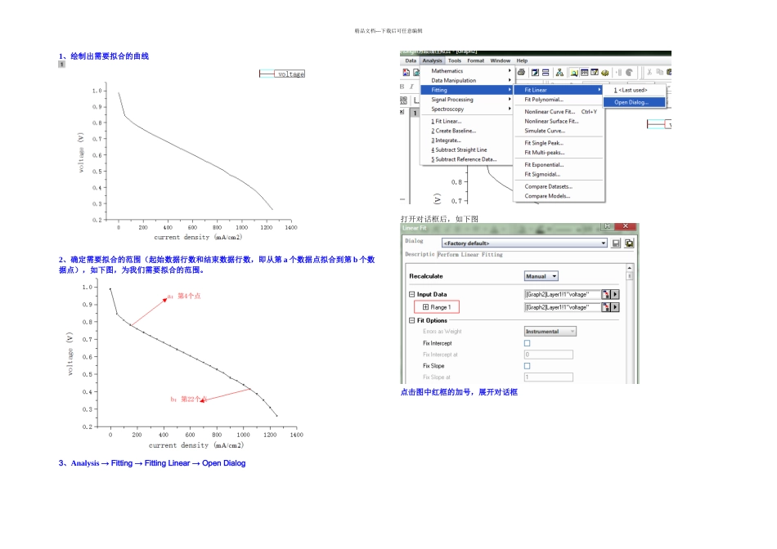Open the Signal Processing submenu
The width and height of the screenshot is (777, 549).
coord(466,100)
